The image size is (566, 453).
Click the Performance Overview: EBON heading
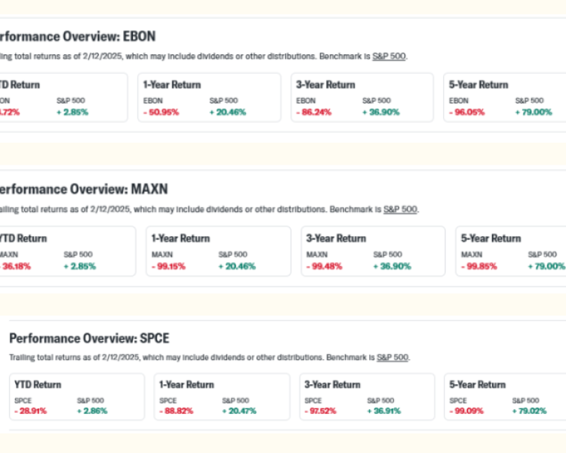click(76, 36)
